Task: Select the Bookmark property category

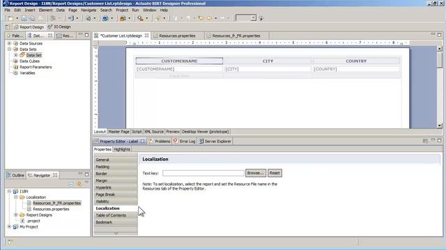Action: pos(116,222)
